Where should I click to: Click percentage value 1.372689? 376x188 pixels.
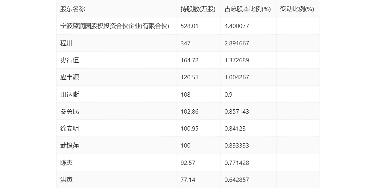(237, 60)
